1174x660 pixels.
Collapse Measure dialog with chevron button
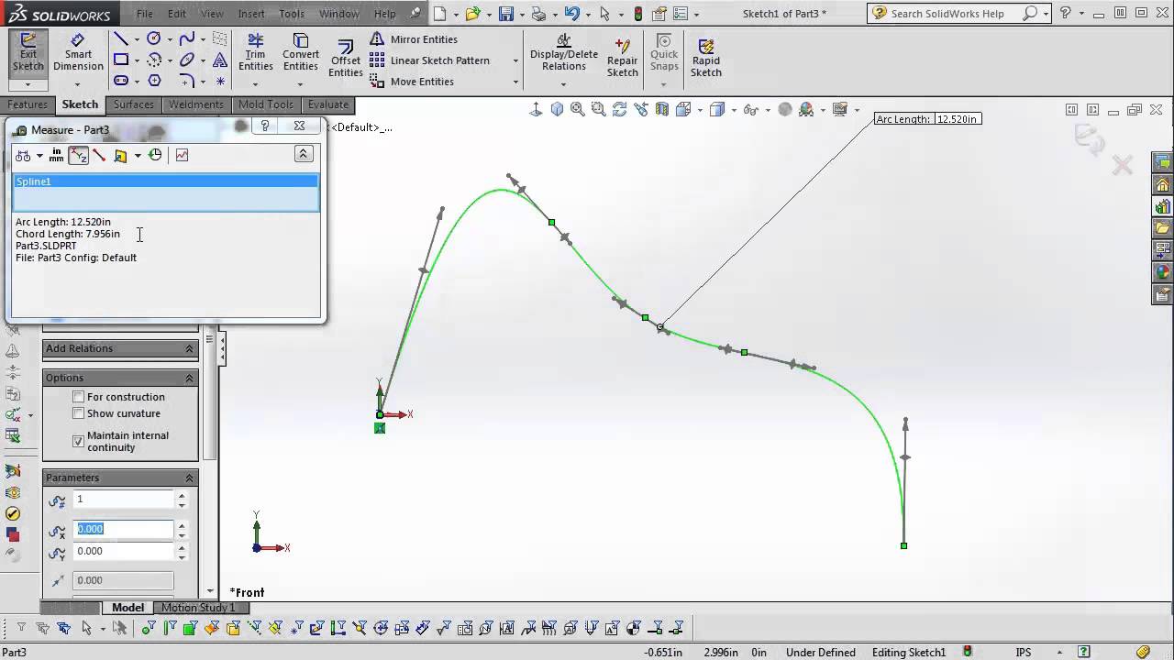[x=304, y=154]
